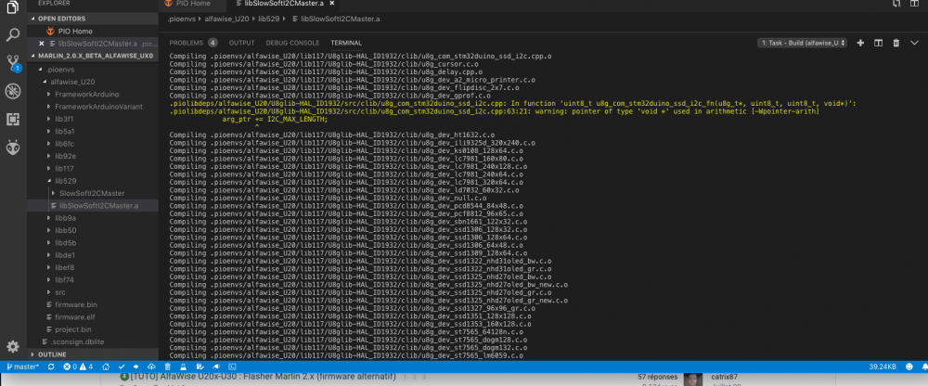The height and width of the screenshot is (386, 928).
Task: Open the PlatformIO alien icon in the activity bar
Action: point(13,148)
